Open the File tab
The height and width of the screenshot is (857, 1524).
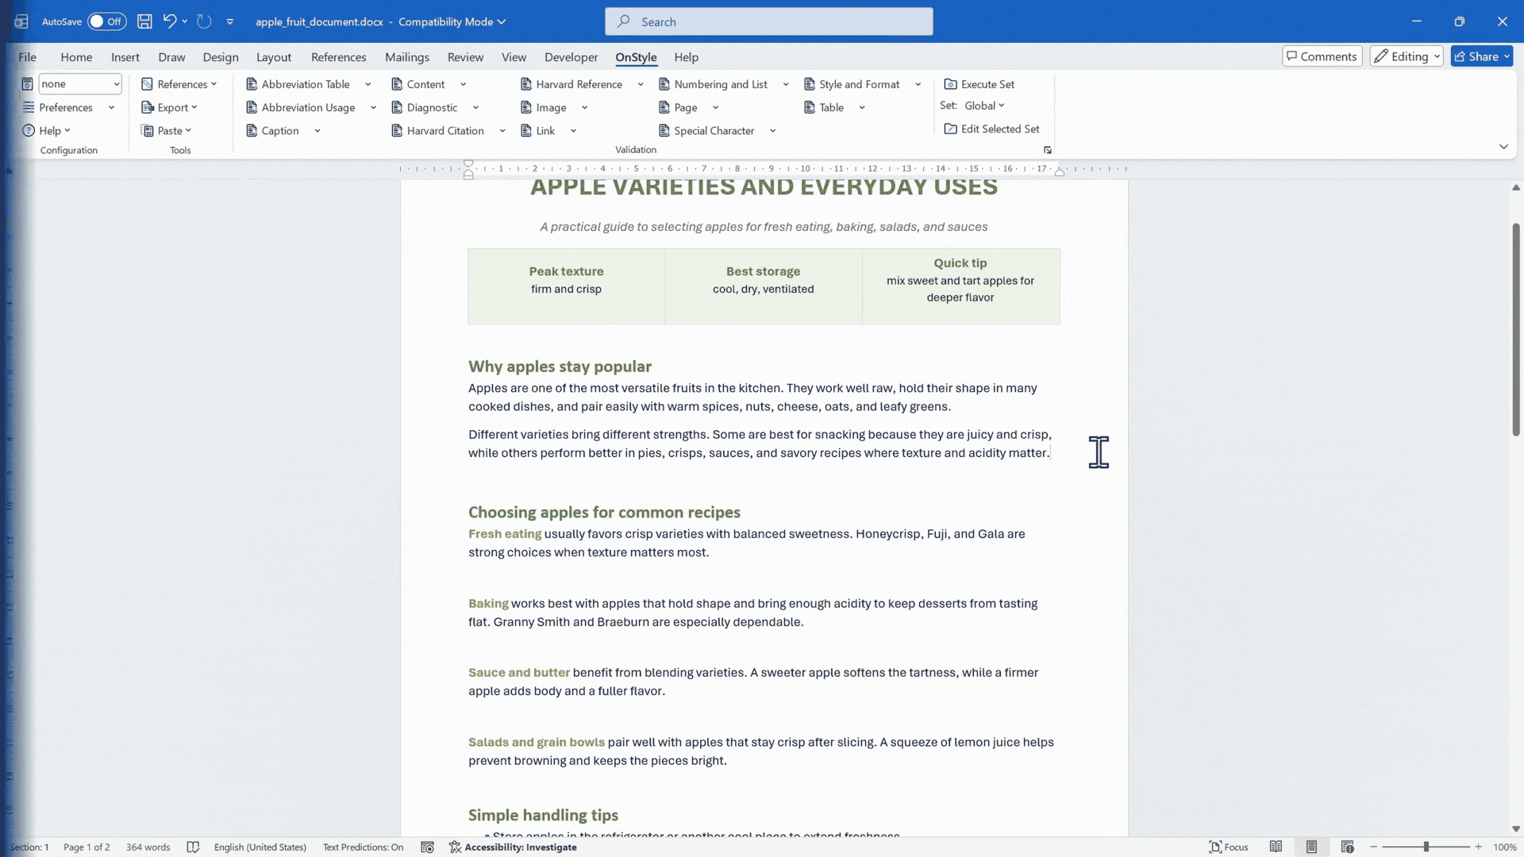[x=28, y=57]
